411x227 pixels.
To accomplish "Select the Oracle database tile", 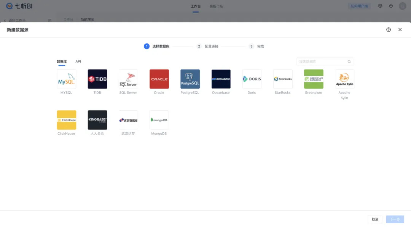I will pyautogui.click(x=159, y=79).
